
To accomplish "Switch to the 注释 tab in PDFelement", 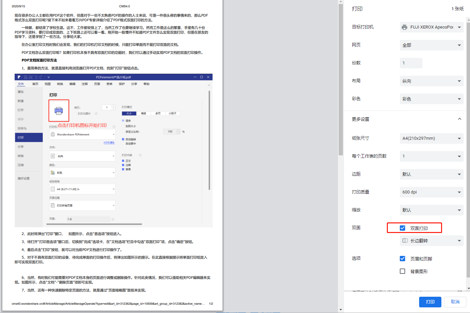I will coord(84,84).
